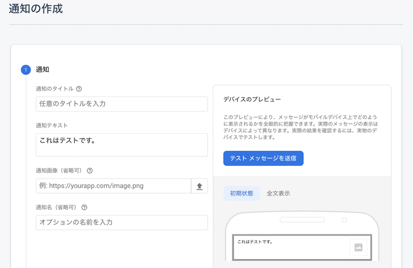
Task: Click the preview description paragraph
Action: 300,127
